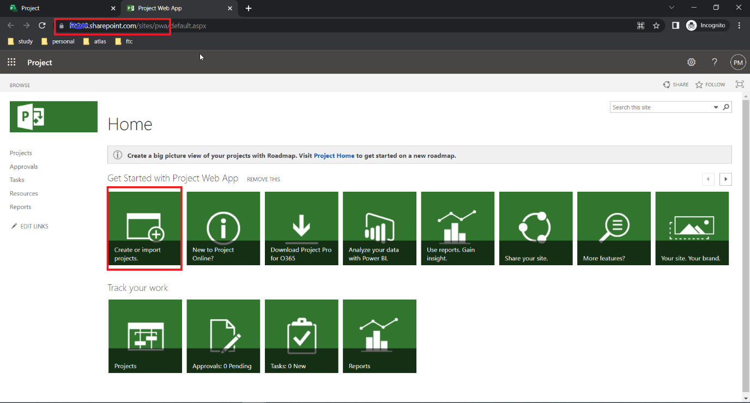Open the app launcher waffle icon
This screenshot has width=750, height=403.
coord(11,63)
